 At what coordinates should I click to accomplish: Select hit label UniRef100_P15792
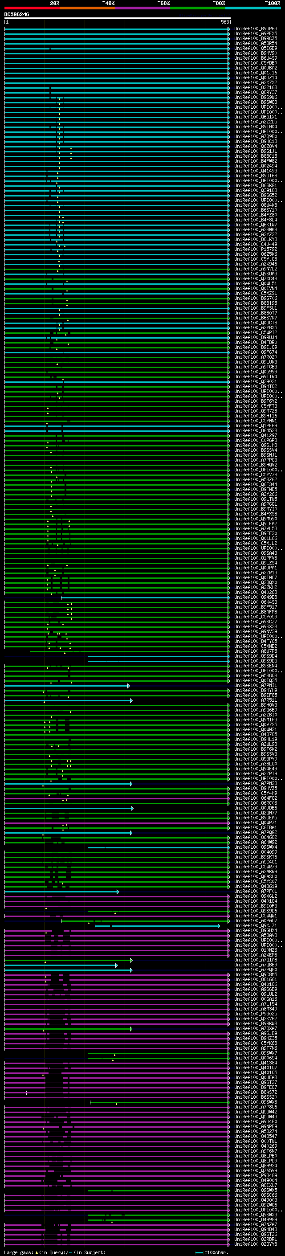tap(256, 249)
